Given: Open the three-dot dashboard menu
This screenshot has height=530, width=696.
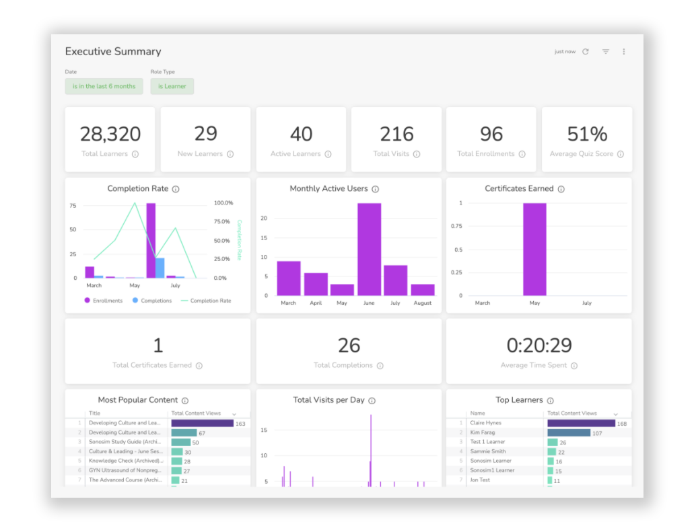Looking at the screenshot, I should tap(624, 51).
